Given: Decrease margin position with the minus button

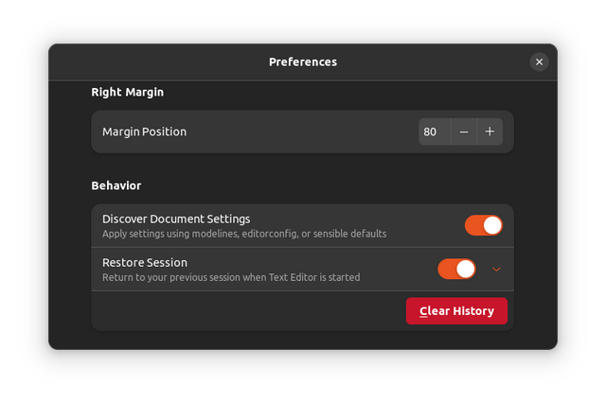Looking at the screenshot, I should coord(464,131).
